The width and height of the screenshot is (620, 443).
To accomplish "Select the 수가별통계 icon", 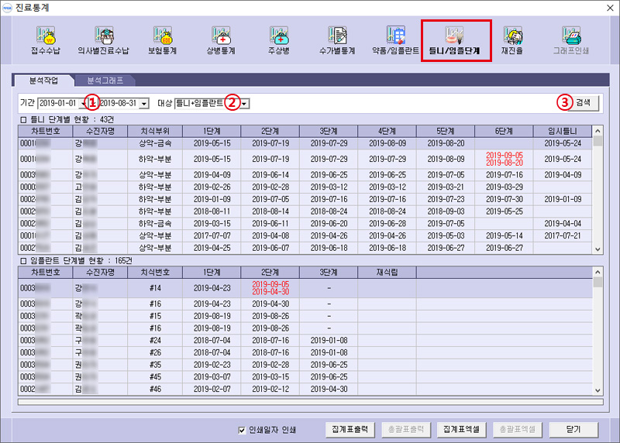I will pos(337,40).
